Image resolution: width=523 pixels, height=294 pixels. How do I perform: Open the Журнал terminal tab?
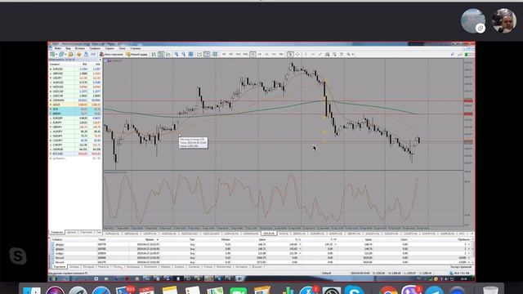(x=257, y=267)
